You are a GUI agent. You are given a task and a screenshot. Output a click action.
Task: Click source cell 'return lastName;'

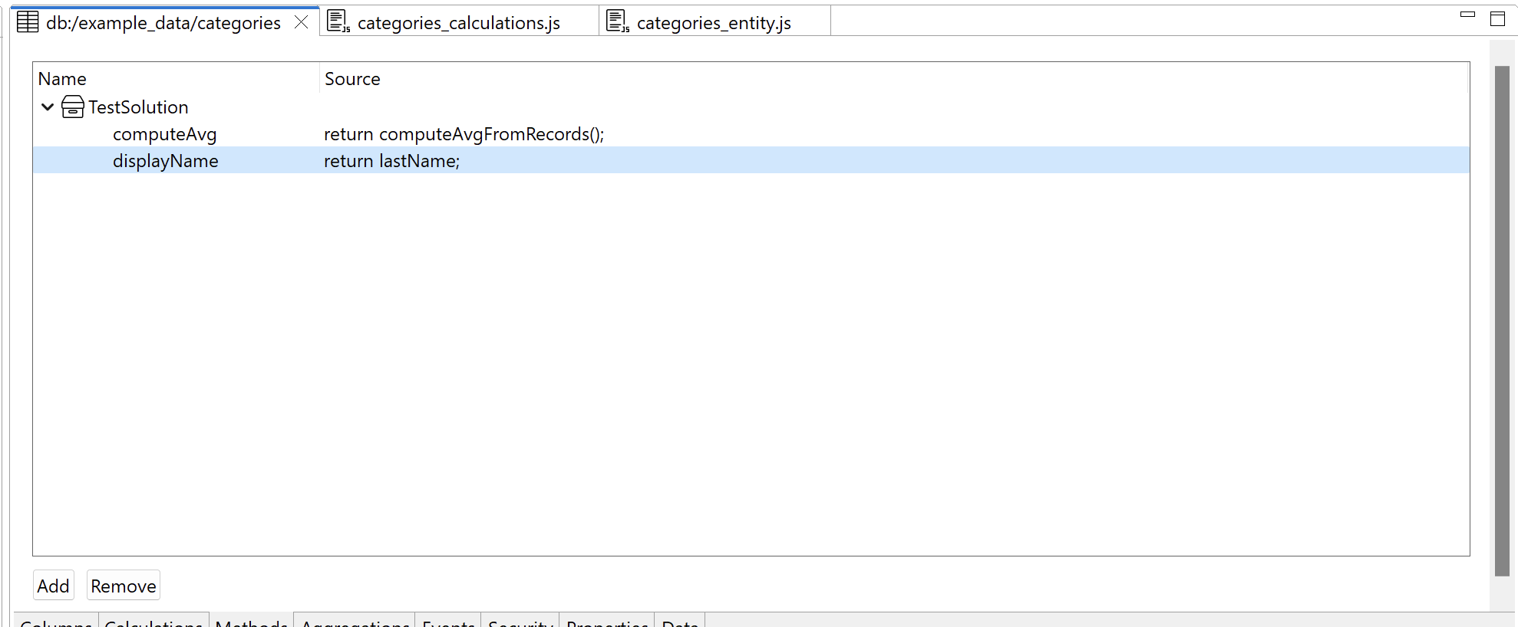(391, 161)
